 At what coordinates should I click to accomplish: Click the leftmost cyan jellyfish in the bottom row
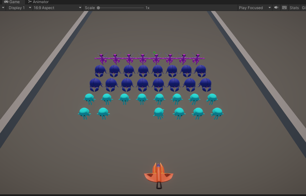click(84, 113)
